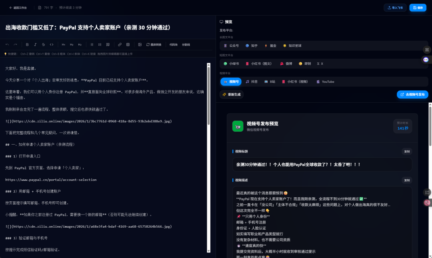Image resolution: width=432 pixels, height=258 pixels.
Task: Select the 掘金 platform tab
Action: [270, 46]
